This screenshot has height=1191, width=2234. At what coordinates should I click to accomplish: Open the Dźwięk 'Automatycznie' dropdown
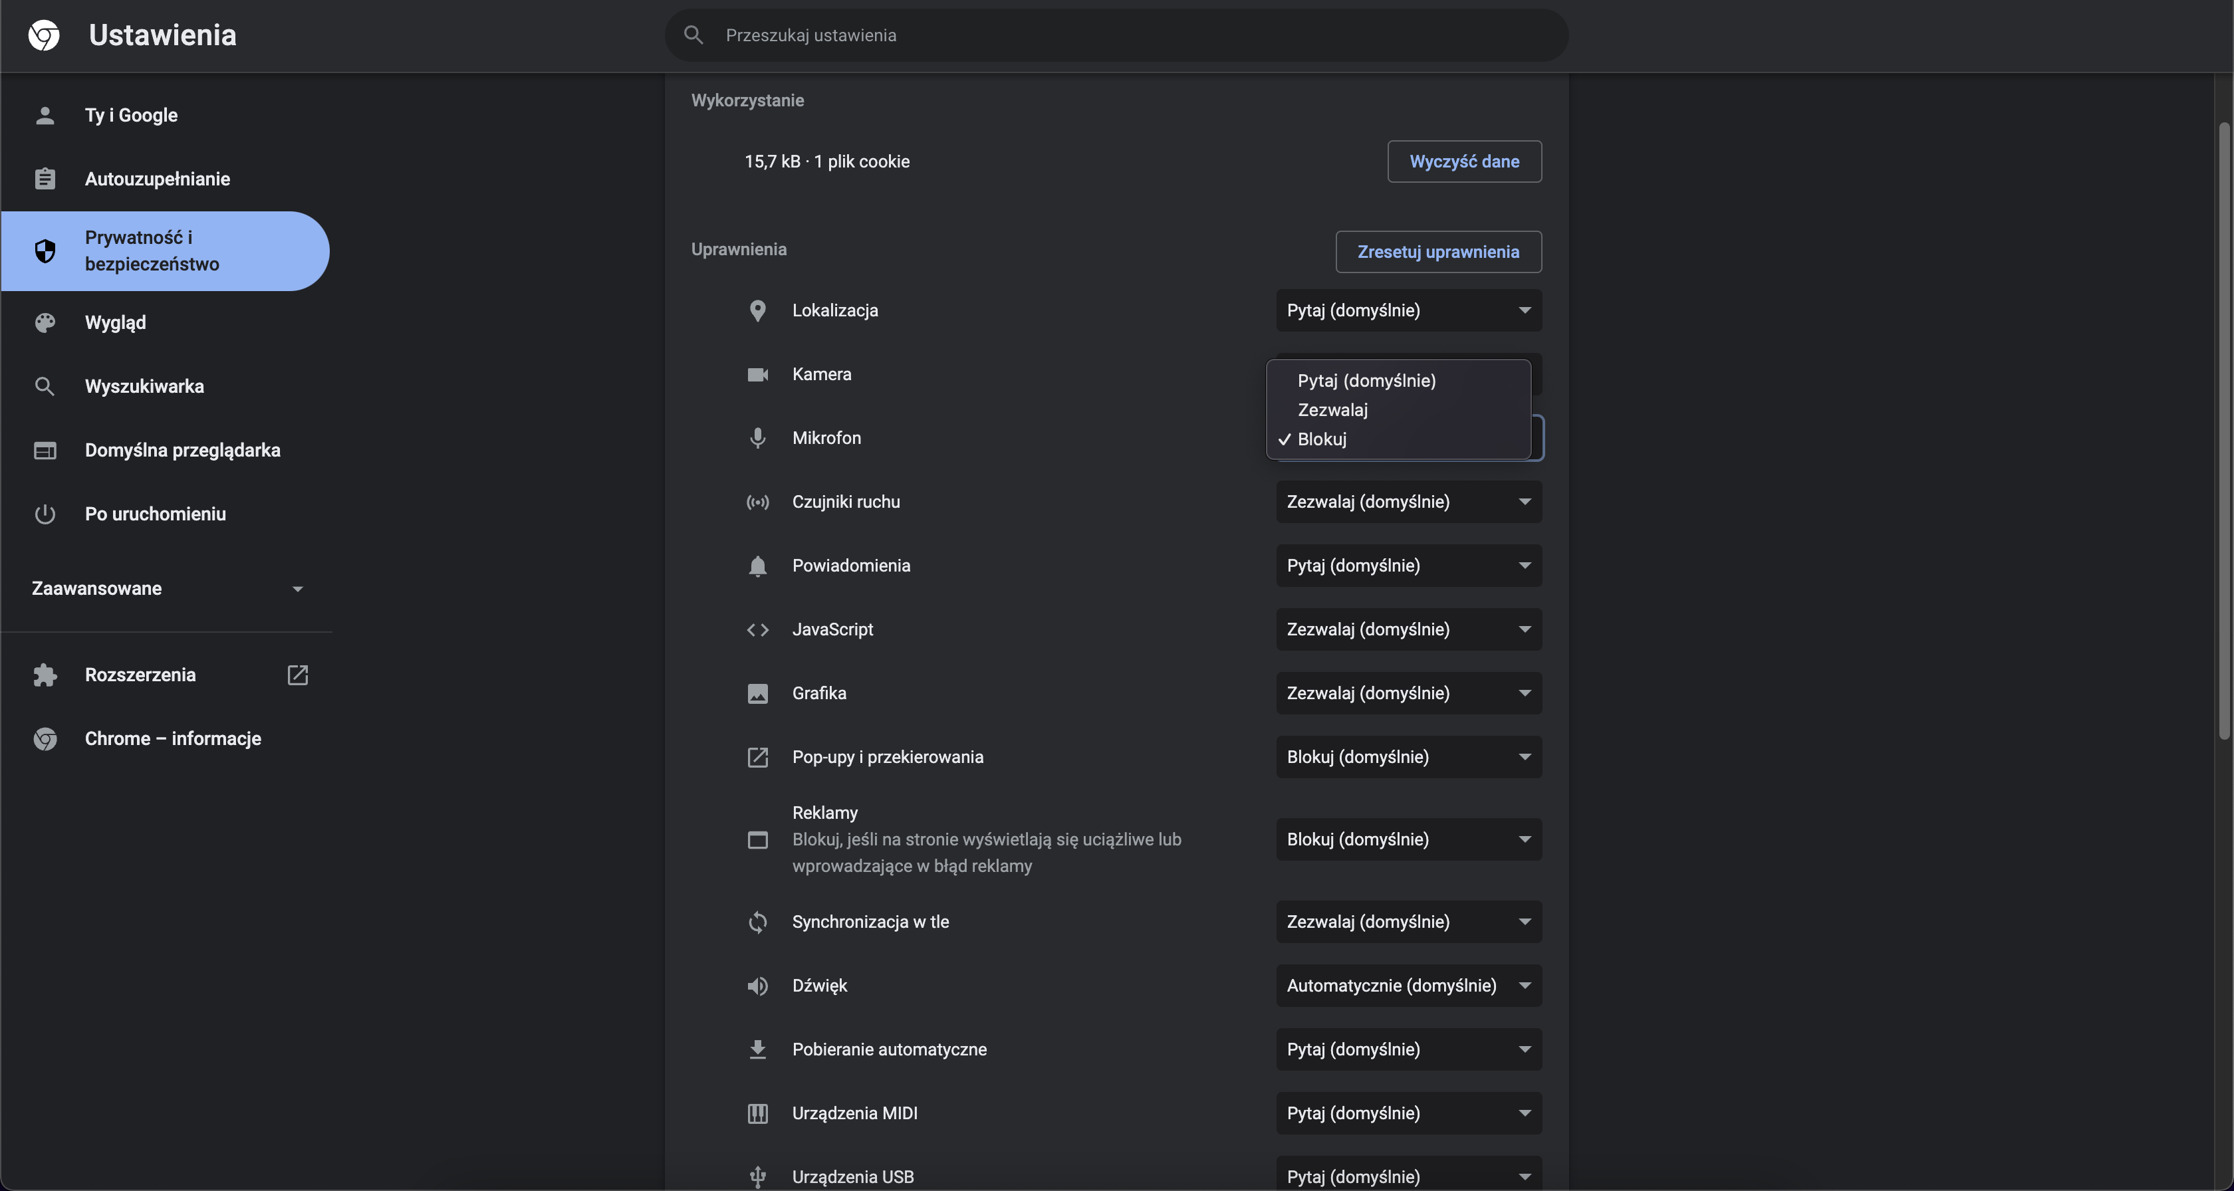(x=1408, y=986)
